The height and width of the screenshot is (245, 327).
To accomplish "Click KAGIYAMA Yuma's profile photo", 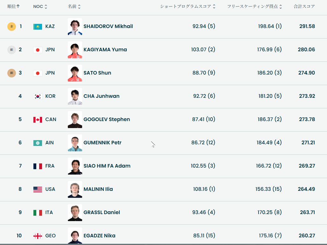I will coord(75,50).
